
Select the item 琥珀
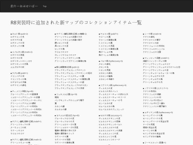56,97
